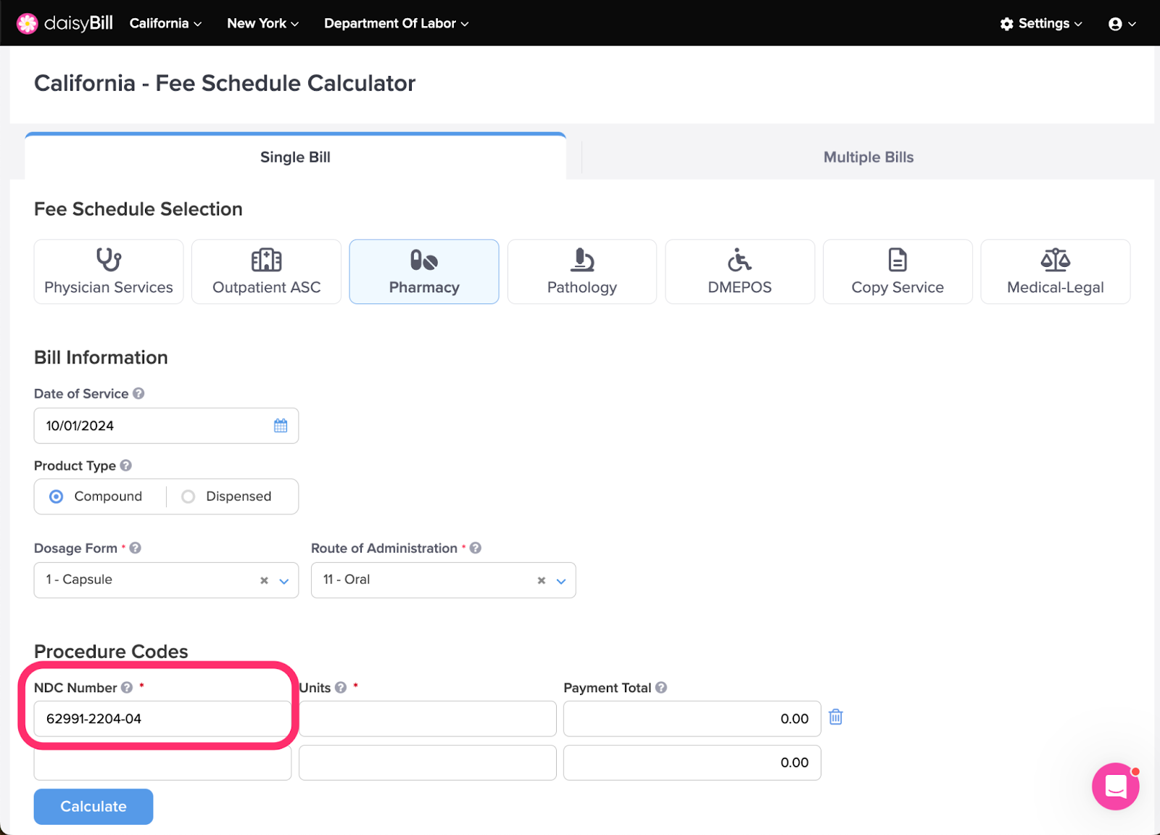Click the empty second NDC Number field
Viewport: 1160px width, 835px height.
[162, 762]
